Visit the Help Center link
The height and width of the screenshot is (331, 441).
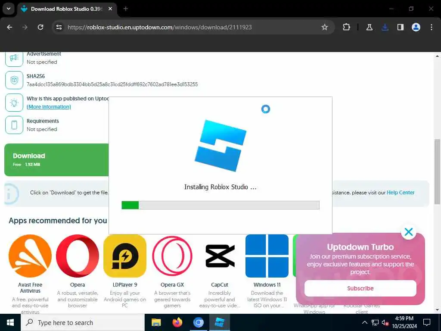[401, 193]
